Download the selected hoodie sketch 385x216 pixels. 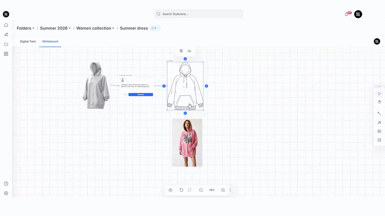pyautogui.click(x=189, y=51)
